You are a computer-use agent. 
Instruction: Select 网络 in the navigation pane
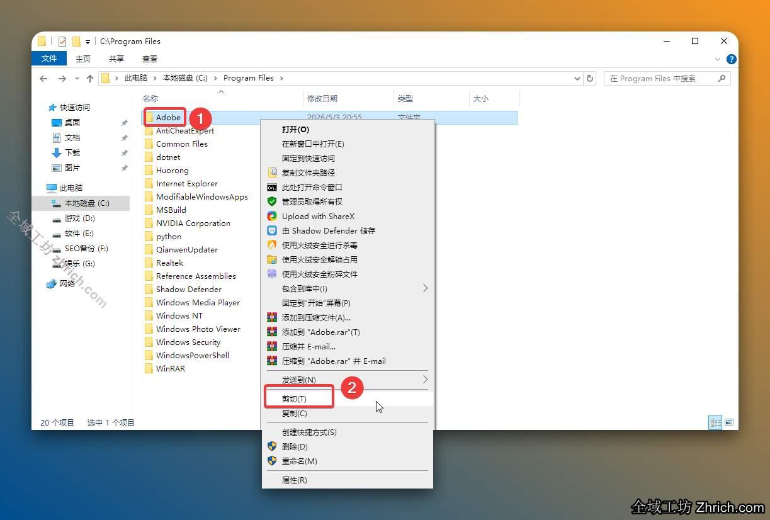67,284
